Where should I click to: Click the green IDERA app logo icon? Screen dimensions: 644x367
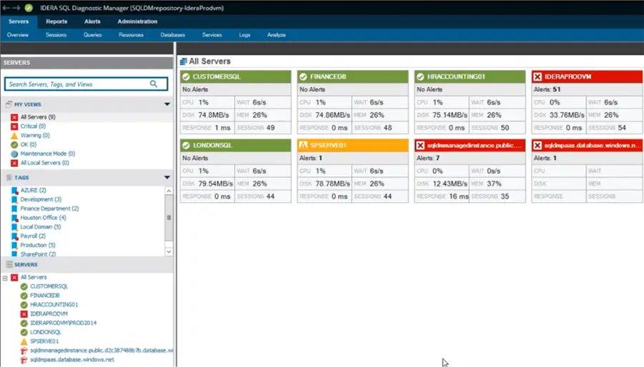[29, 8]
